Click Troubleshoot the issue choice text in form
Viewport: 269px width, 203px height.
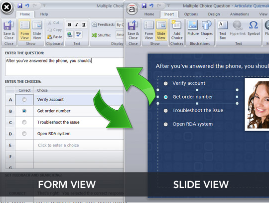click(58, 122)
